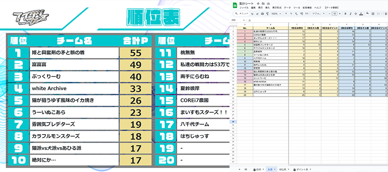Screen dimensions: 388x172
Task: Click the 1試合目順位 column header cell
Action: tap(297, 28)
